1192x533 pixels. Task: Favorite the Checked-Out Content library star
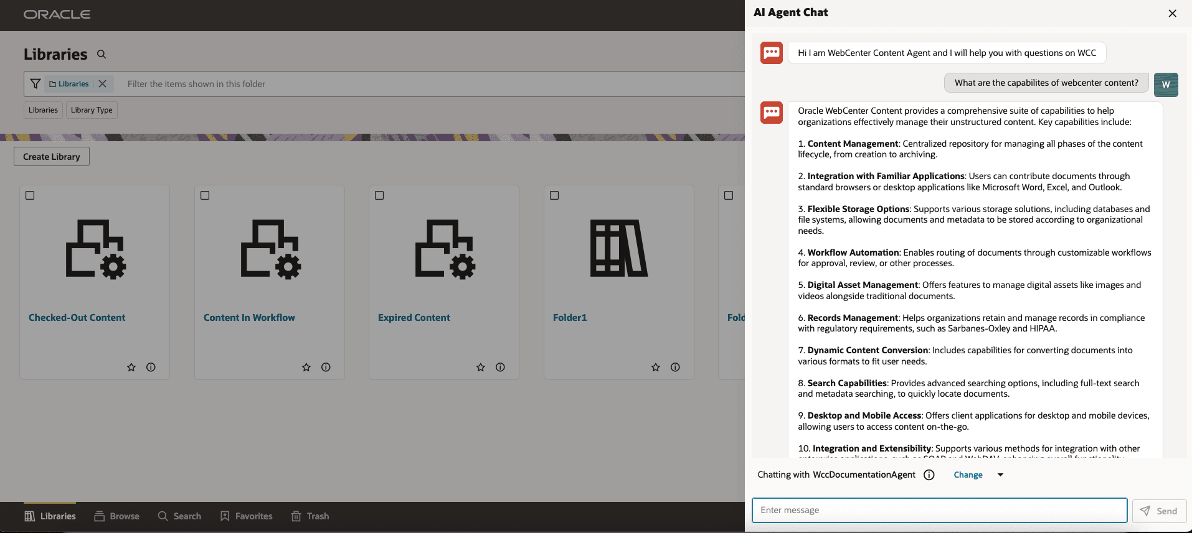131,368
